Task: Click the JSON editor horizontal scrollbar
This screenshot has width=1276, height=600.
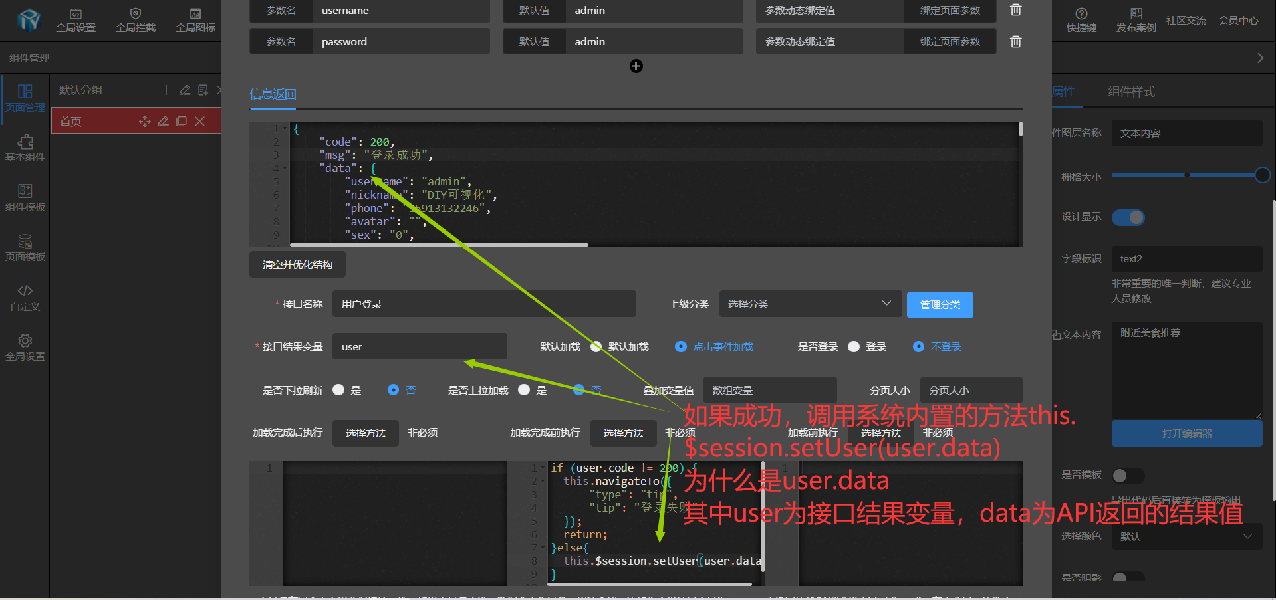Action: (x=439, y=245)
